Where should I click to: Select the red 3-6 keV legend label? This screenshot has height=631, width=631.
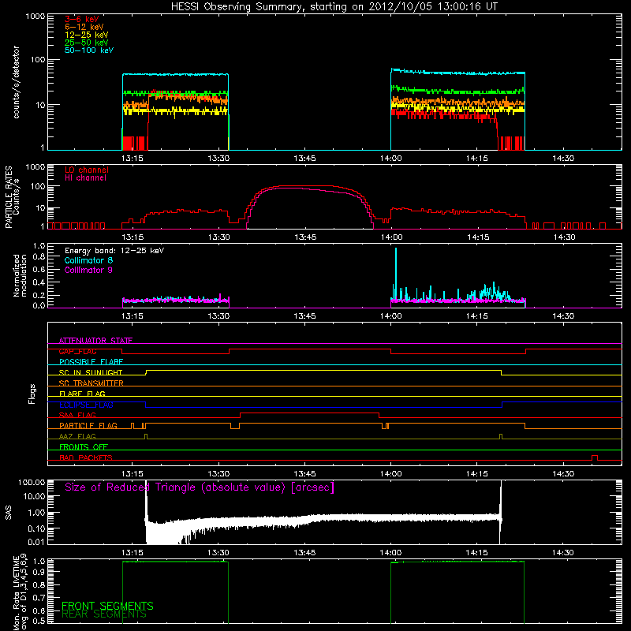(82, 19)
